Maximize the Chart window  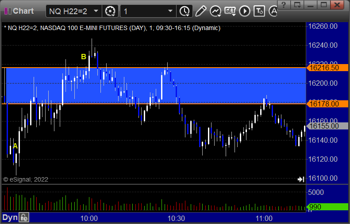(323, 5)
